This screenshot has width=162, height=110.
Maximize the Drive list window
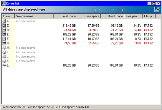154,4
